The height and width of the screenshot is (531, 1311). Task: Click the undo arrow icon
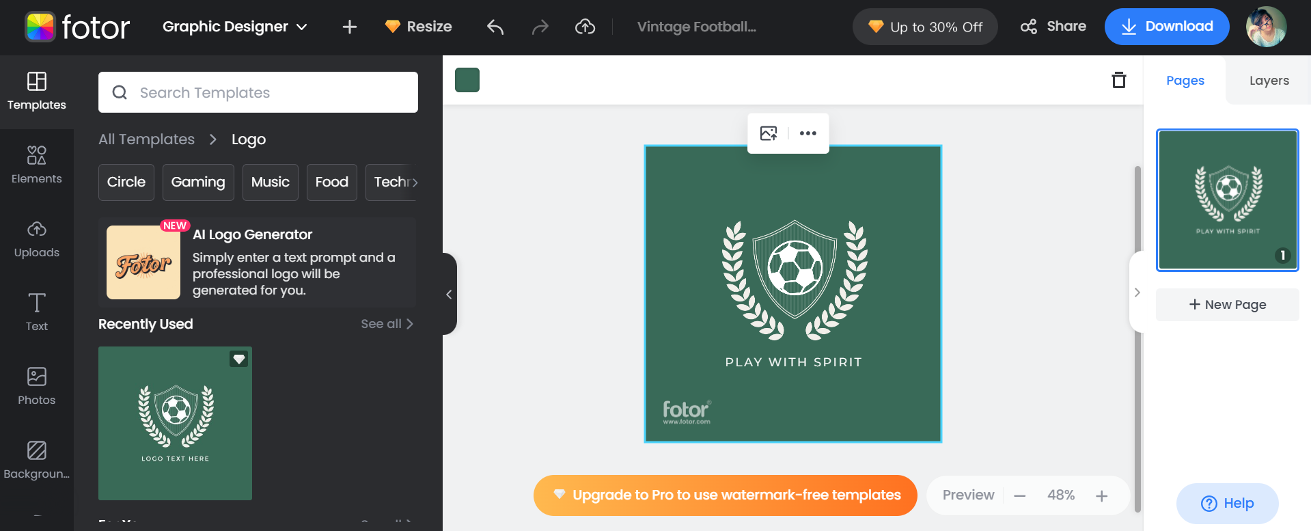[x=495, y=27]
